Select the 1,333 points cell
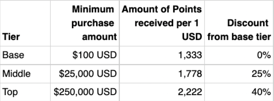 [162, 55]
